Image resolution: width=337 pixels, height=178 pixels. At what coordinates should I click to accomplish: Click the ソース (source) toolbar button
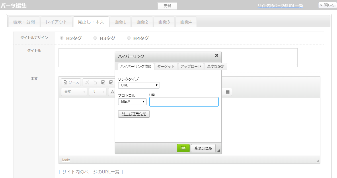pyautogui.click(x=71, y=82)
